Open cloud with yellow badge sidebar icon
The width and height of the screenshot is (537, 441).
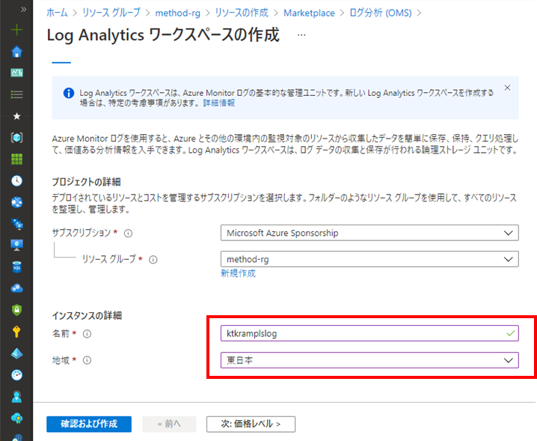[x=16, y=418]
